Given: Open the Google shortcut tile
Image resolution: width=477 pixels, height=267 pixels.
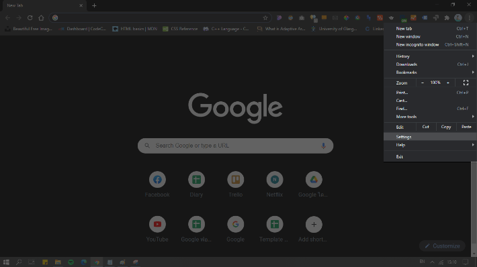Looking at the screenshot, I should point(235,229).
